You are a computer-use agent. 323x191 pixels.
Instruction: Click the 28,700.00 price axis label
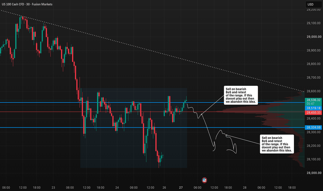[x=314, y=78]
